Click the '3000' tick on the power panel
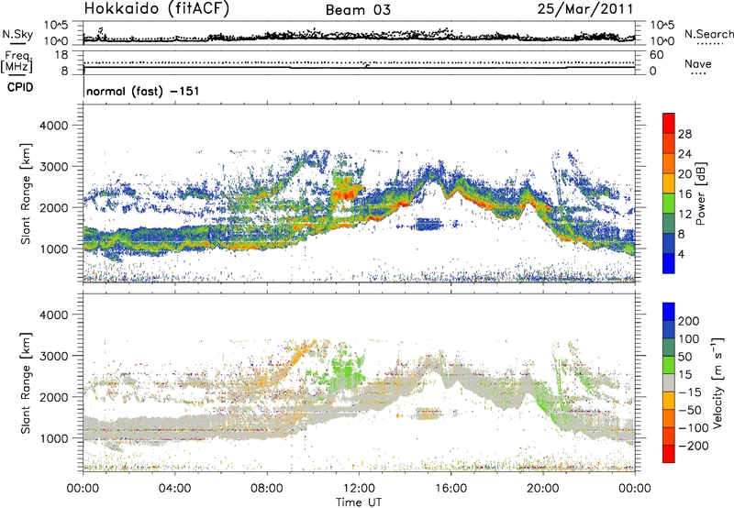 click(x=53, y=167)
